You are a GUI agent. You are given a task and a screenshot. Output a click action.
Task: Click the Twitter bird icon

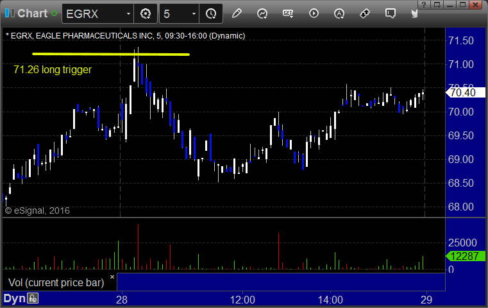click(414, 13)
